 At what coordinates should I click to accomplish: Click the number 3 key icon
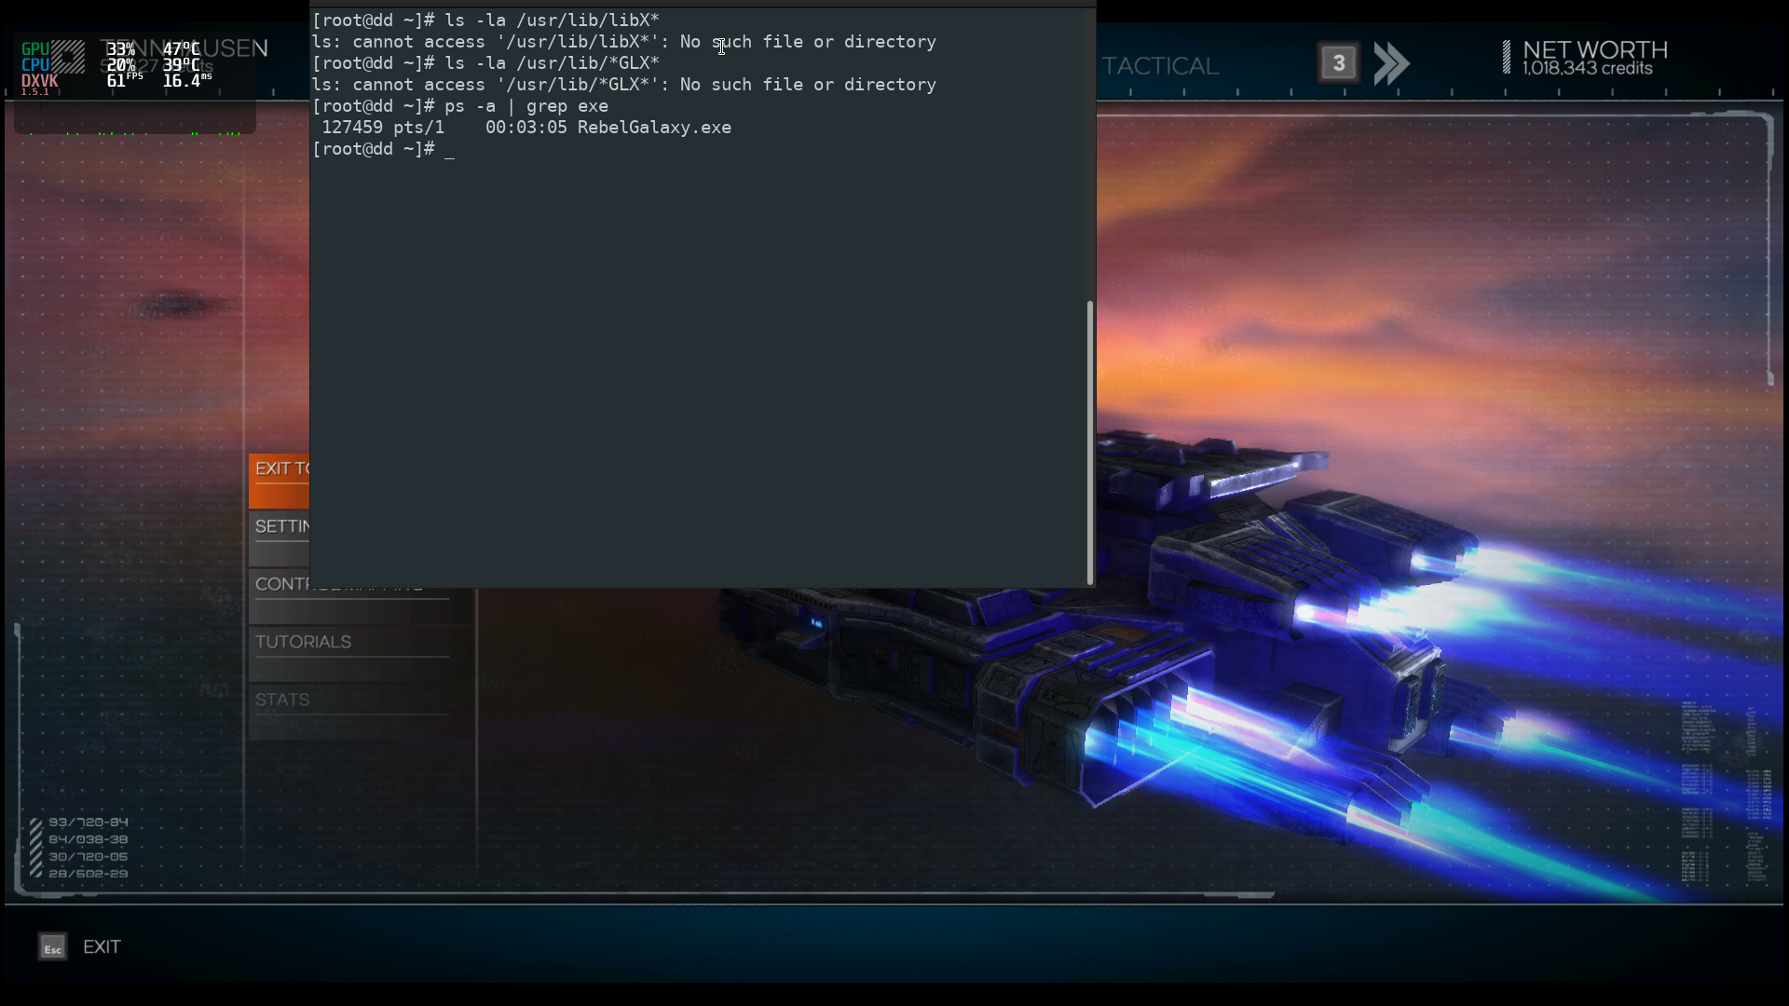(x=1338, y=63)
